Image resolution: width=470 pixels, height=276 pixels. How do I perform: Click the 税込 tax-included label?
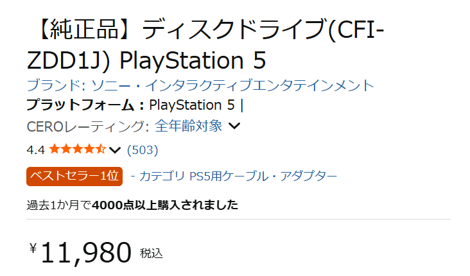(152, 253)
